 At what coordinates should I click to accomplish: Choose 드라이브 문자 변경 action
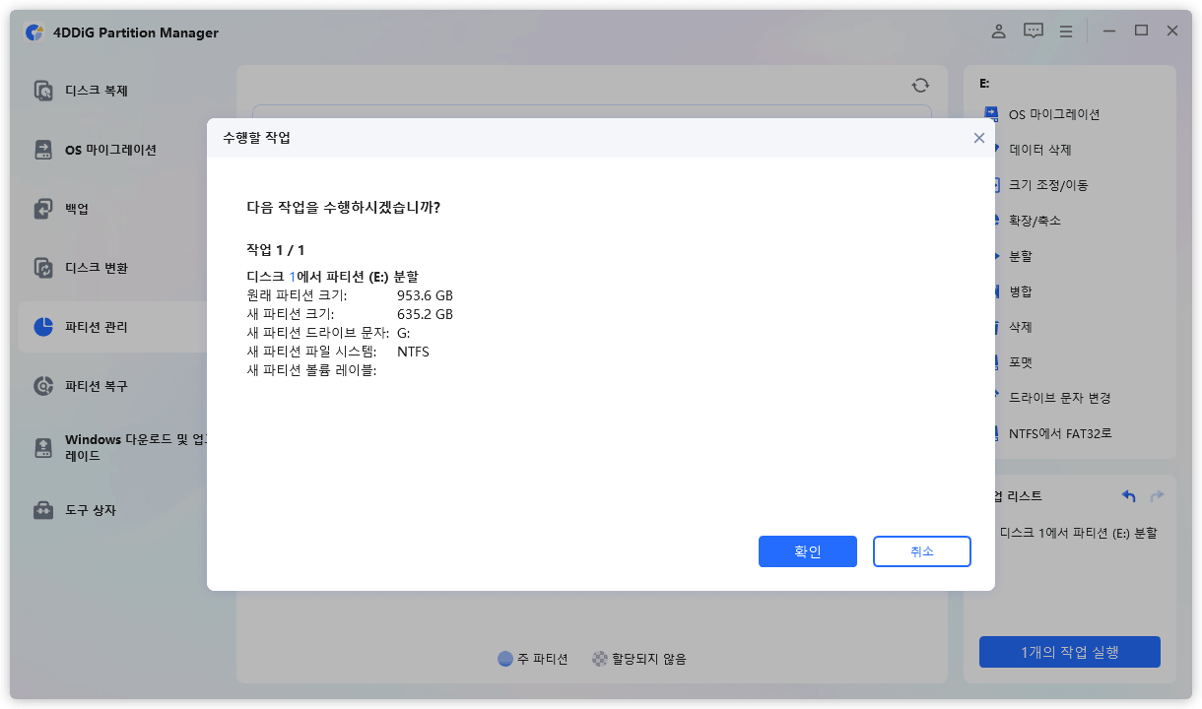coord(1060,398)
